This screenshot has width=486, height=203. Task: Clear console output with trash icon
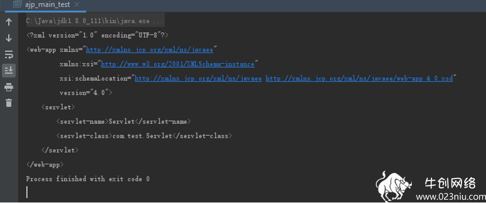coord(9,103)
